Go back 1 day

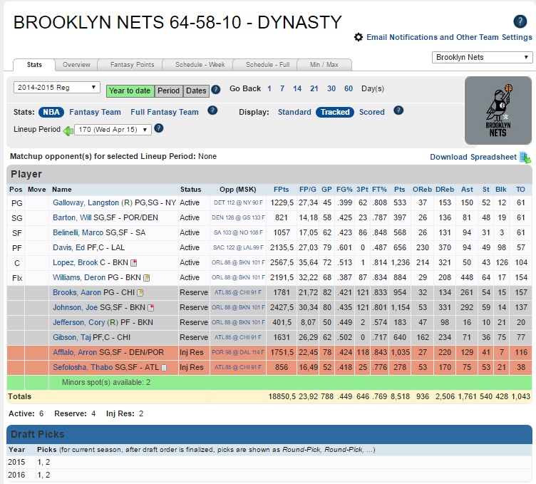pyautogui.click(x=269, y=89)
